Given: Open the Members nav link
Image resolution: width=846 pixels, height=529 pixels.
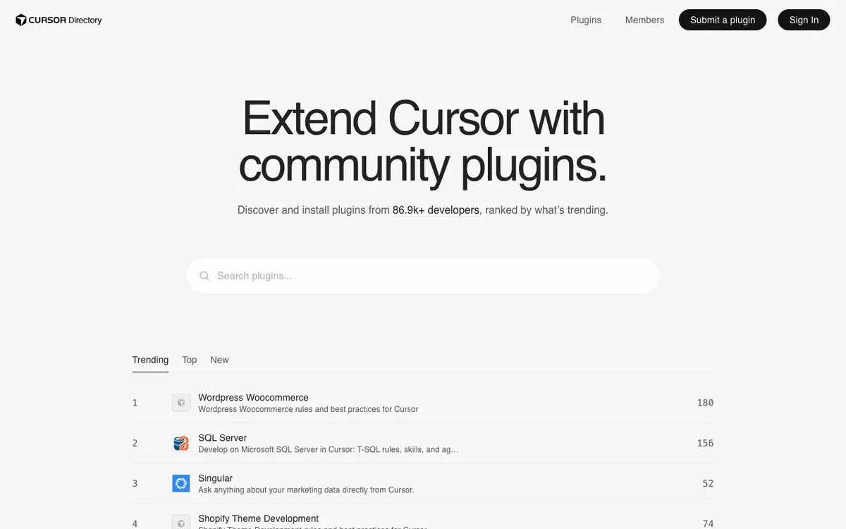Looking at the screenshot, I should 644,20.
